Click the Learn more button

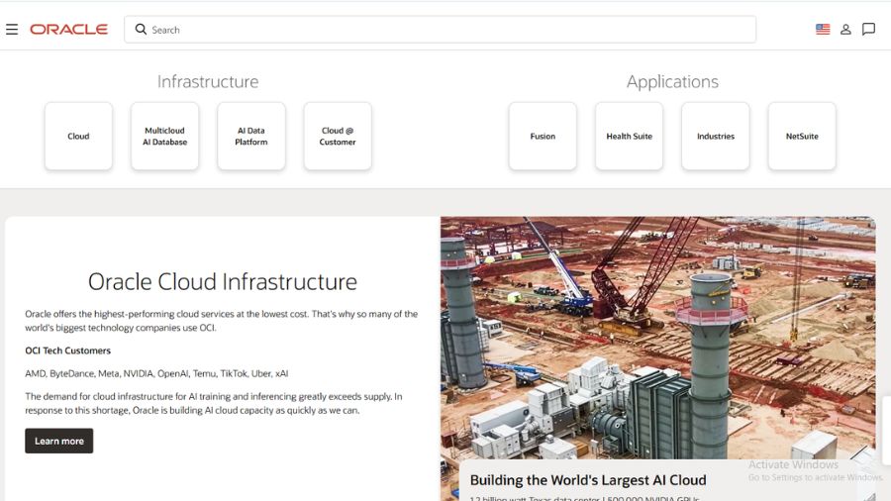point(59,441)
